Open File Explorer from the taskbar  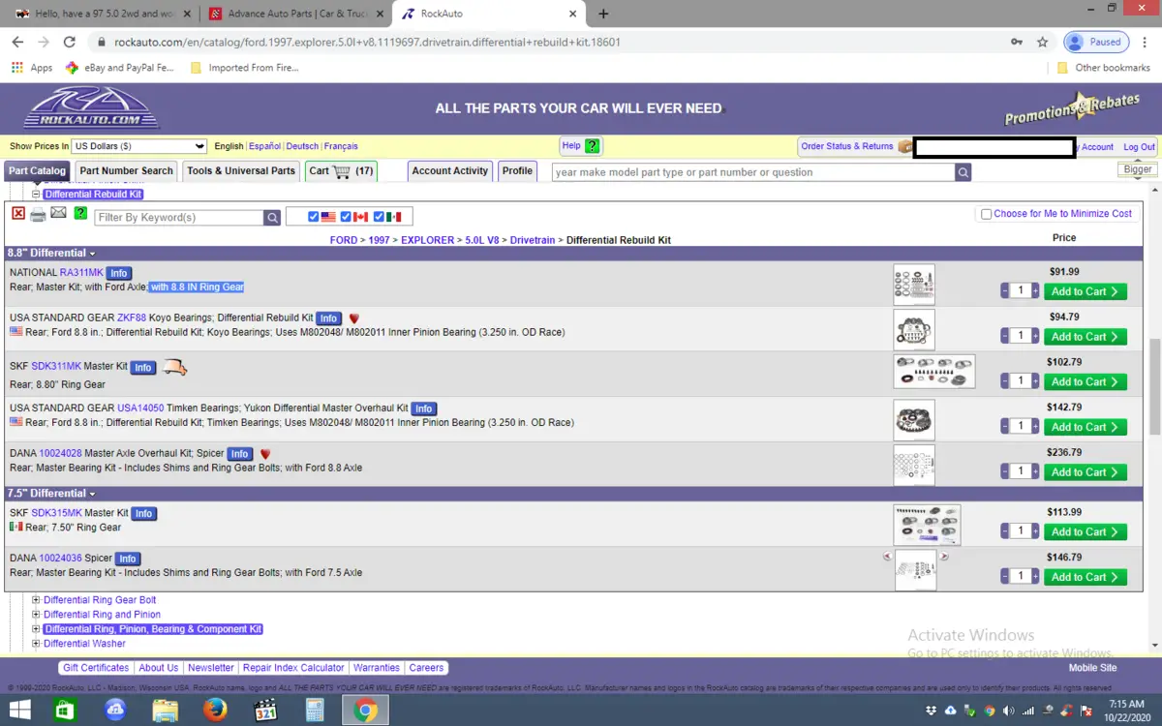tap(165, 710)
